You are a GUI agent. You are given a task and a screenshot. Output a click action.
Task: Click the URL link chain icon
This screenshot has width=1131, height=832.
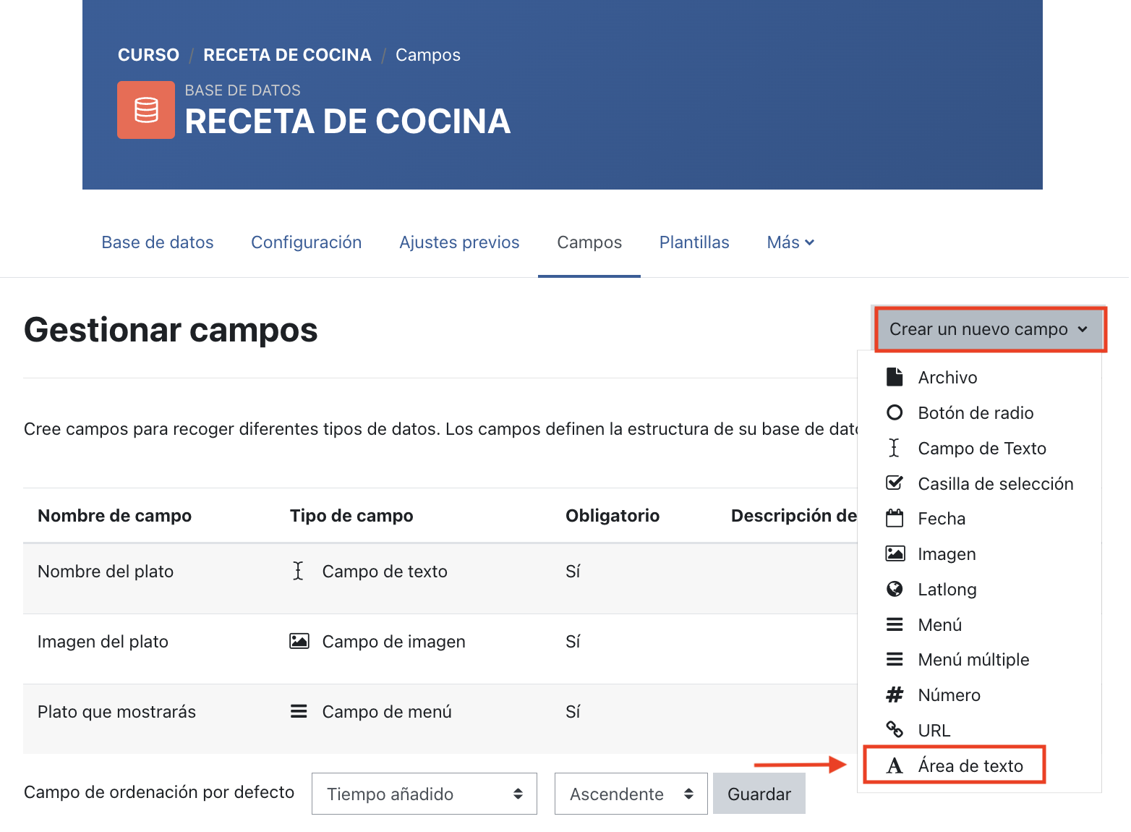coord(895,729)
